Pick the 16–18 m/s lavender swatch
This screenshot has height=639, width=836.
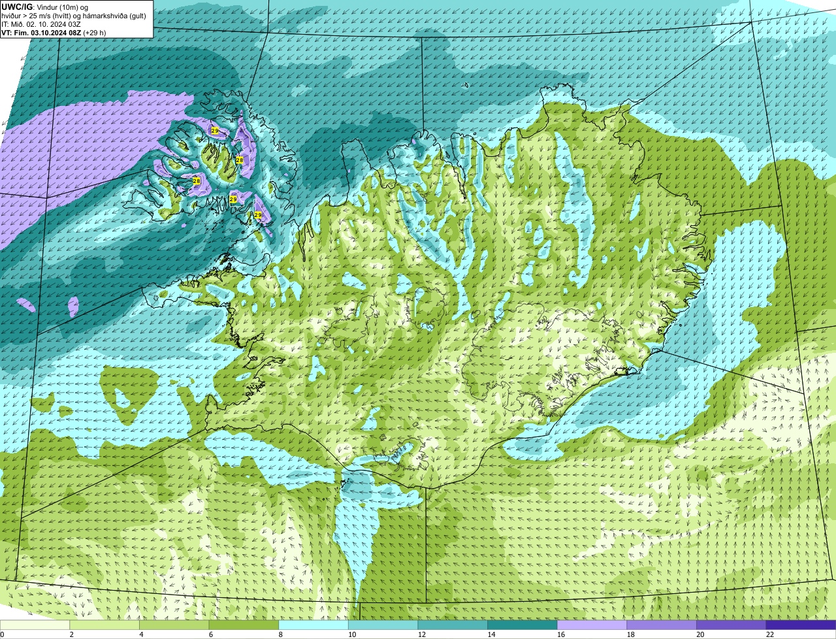pos(592,625)
